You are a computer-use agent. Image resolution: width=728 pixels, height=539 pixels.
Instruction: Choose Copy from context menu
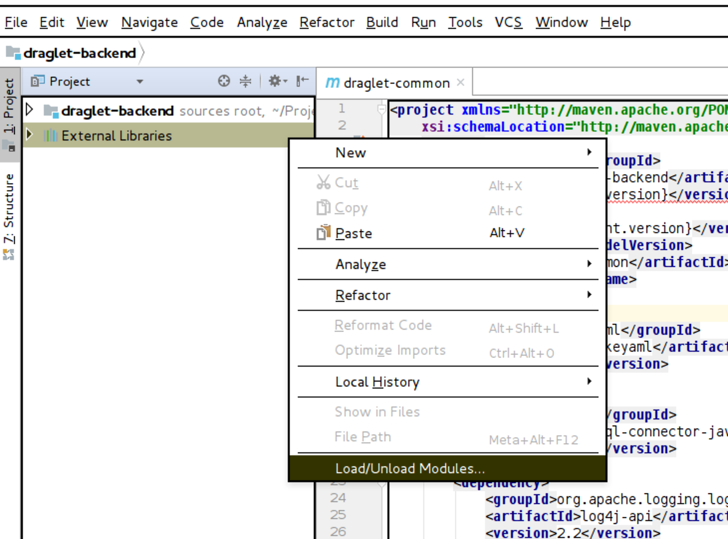point(448,208)
